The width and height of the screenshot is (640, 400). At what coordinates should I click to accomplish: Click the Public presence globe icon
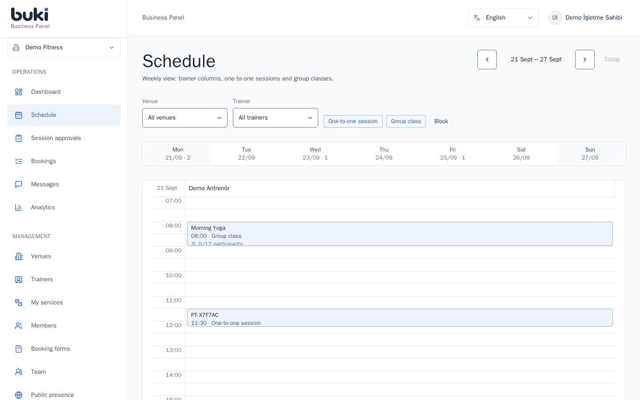(x=19, y=395)
